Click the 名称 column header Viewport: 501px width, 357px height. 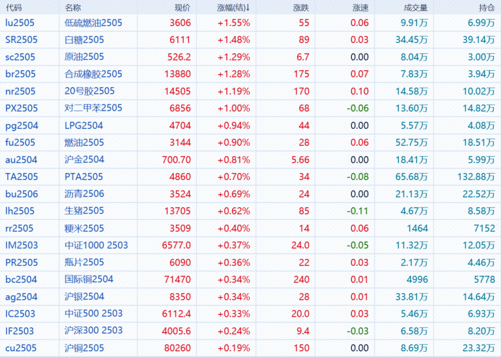tap(74, 8)
